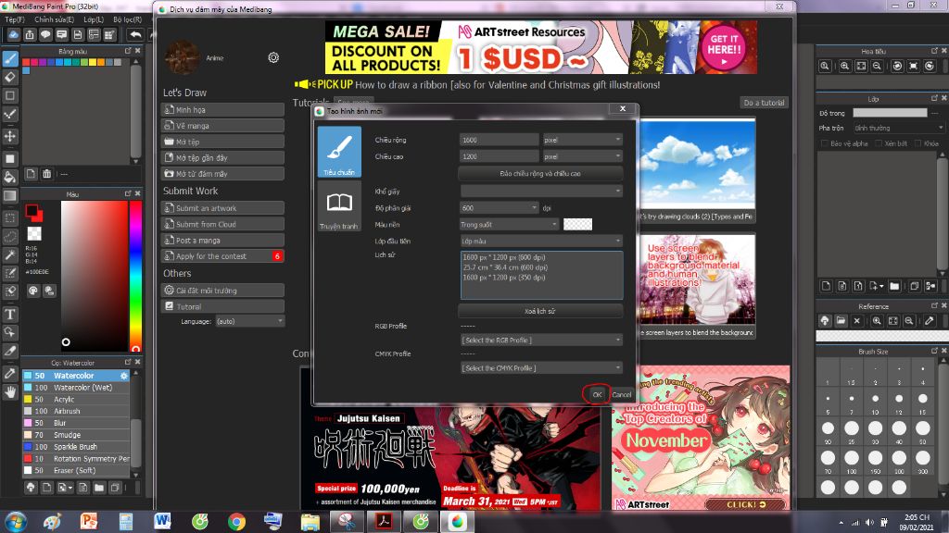
Task: Open Microsoft Word from taskbar
Action: [x=162, y=521]
